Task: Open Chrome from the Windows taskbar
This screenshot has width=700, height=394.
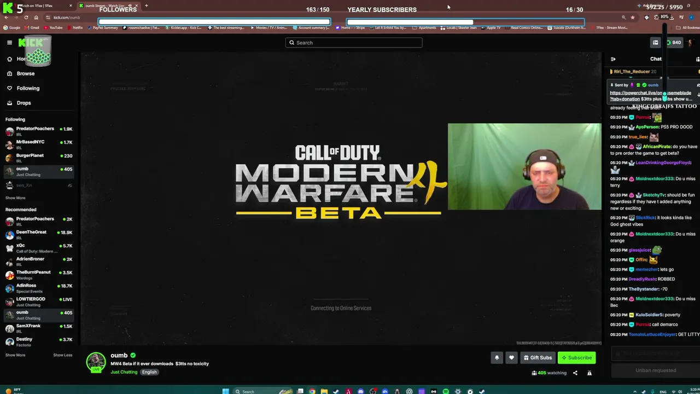Action: click(x=312, y=391)
